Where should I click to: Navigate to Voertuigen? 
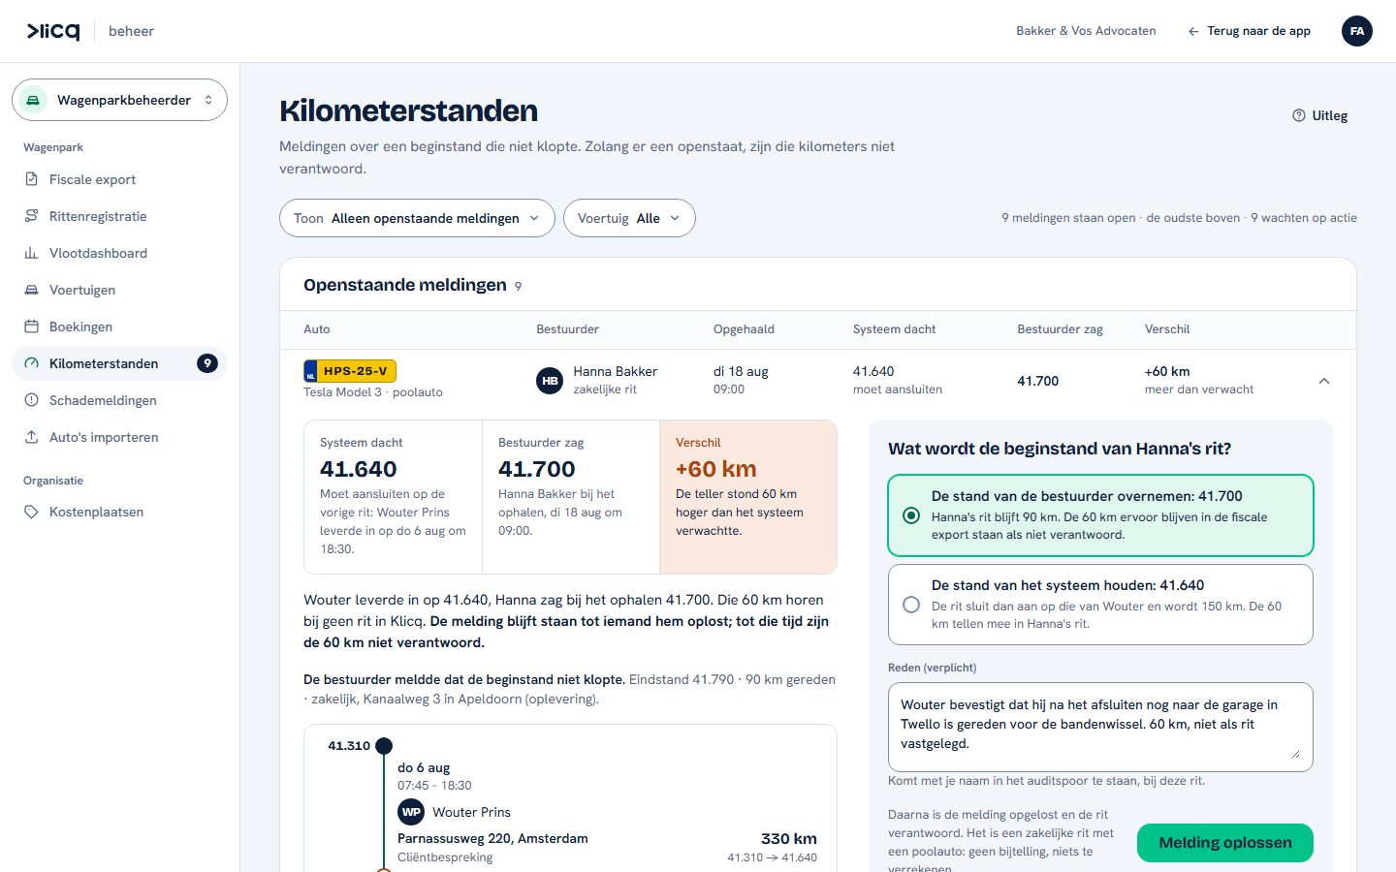click(119, 290)
